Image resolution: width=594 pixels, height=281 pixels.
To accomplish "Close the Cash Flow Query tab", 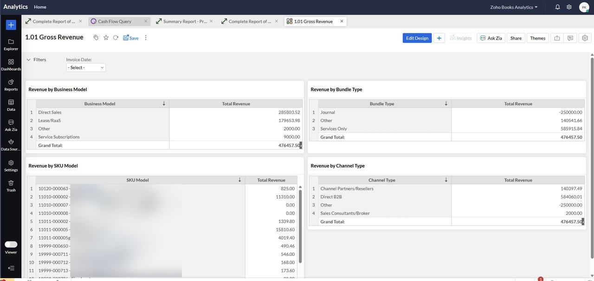I will click(x=146, y=21).
